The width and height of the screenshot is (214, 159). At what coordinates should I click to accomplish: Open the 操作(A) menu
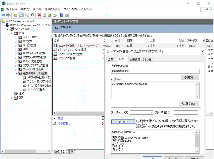[x=25, y=9]
